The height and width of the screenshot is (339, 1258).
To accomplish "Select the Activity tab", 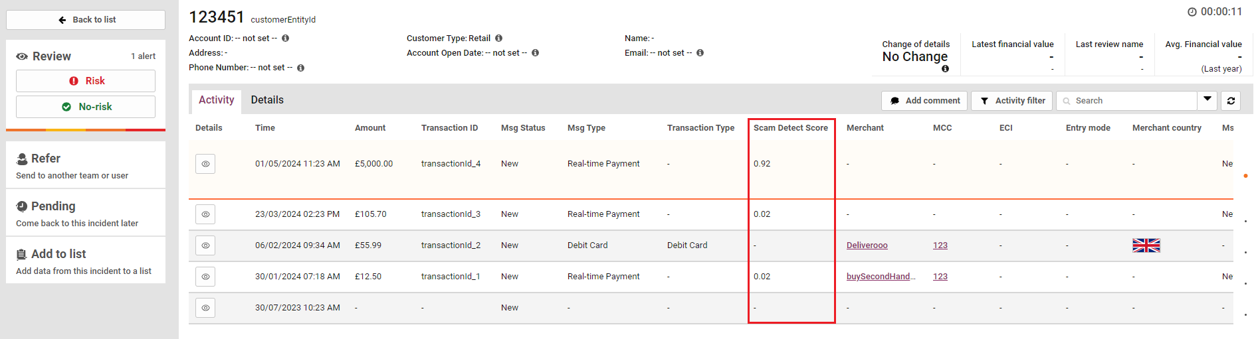I will [x=216, y=100].
